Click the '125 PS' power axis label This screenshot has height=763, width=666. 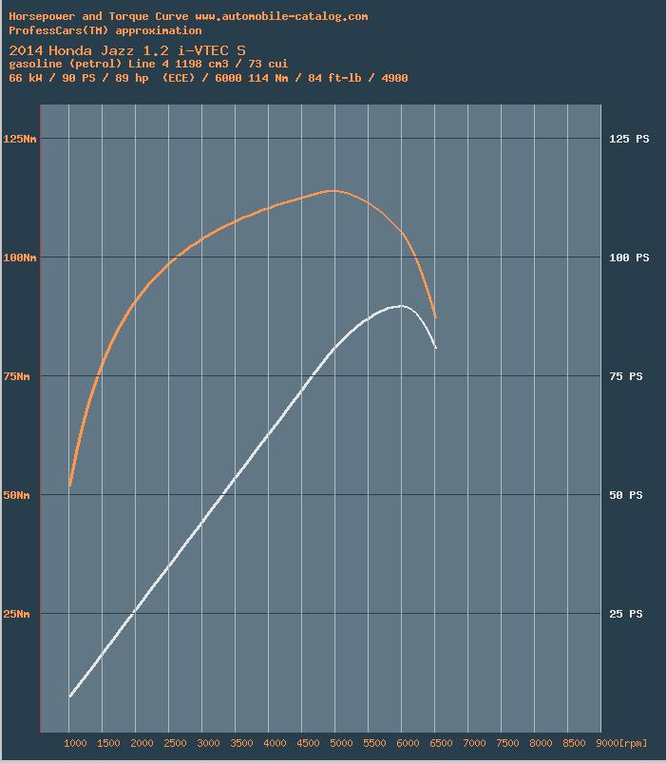(629, 139)
